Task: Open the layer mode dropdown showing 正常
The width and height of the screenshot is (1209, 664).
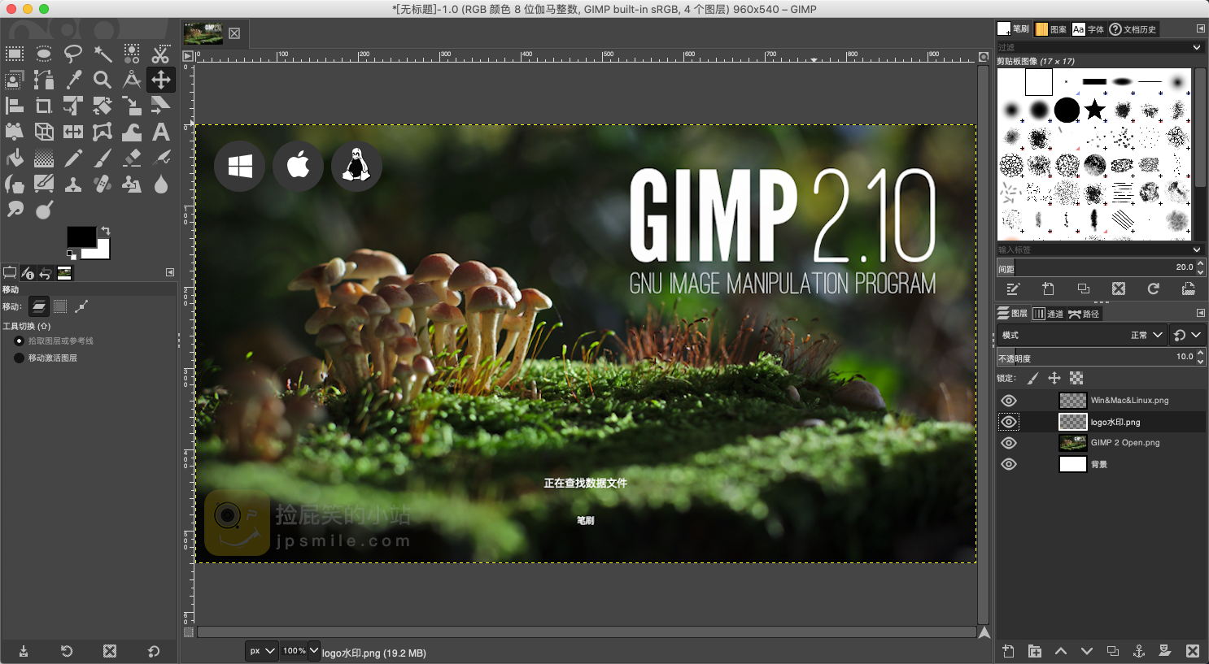Action: [1142, 334]
